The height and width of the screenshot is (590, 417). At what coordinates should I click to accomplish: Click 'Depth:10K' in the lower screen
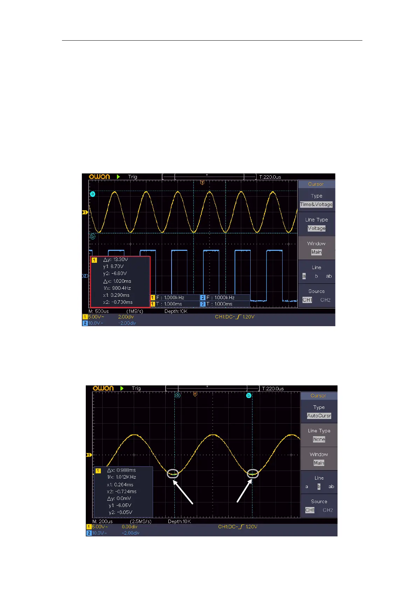(180, 521)
